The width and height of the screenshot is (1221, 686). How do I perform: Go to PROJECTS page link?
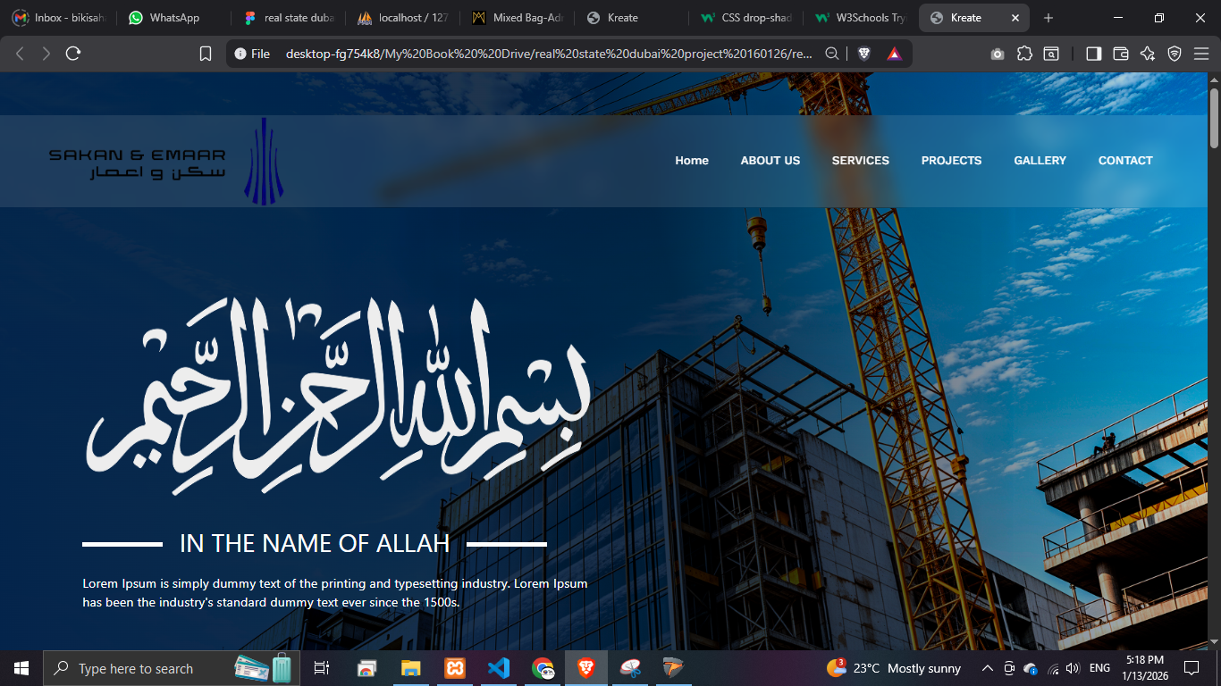pos(951,161)
